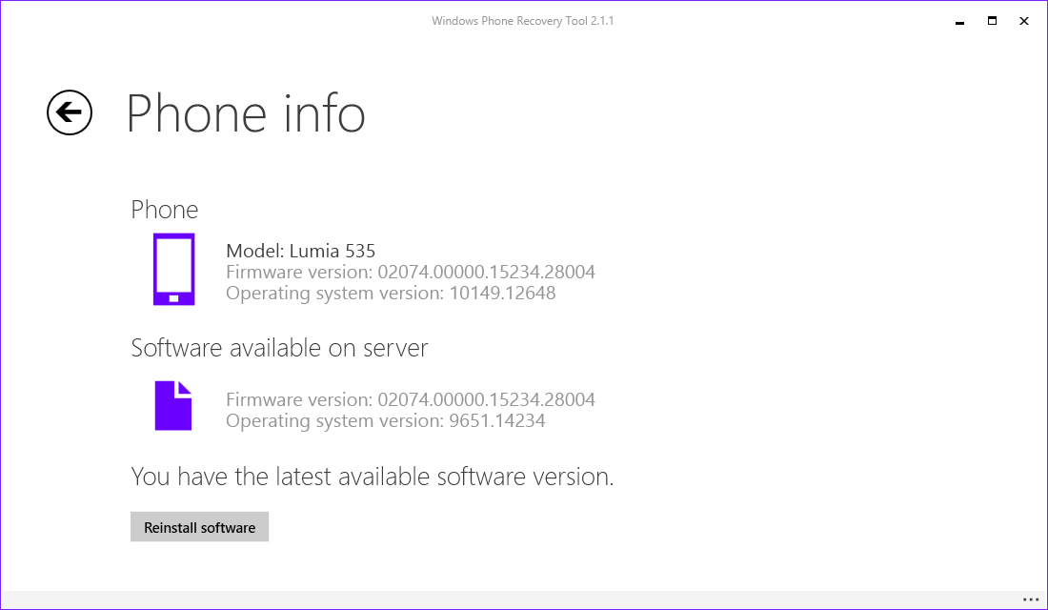This screenshot has height=610, width=1048.
Task: Maximize the Recovery Tool window
Action: click(x=992, y=20)
